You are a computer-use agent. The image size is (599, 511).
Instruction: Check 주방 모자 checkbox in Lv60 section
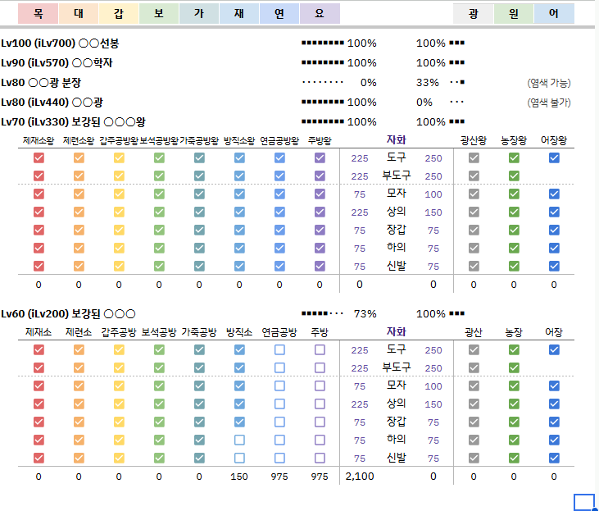320,386
